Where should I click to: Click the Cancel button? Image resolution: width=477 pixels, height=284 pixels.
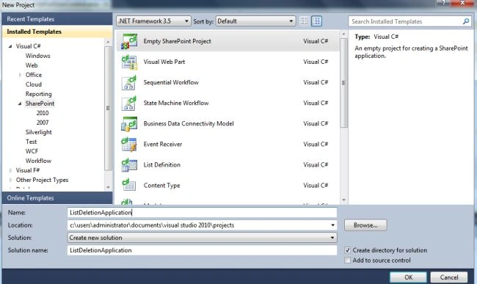(x=449, y=277)
